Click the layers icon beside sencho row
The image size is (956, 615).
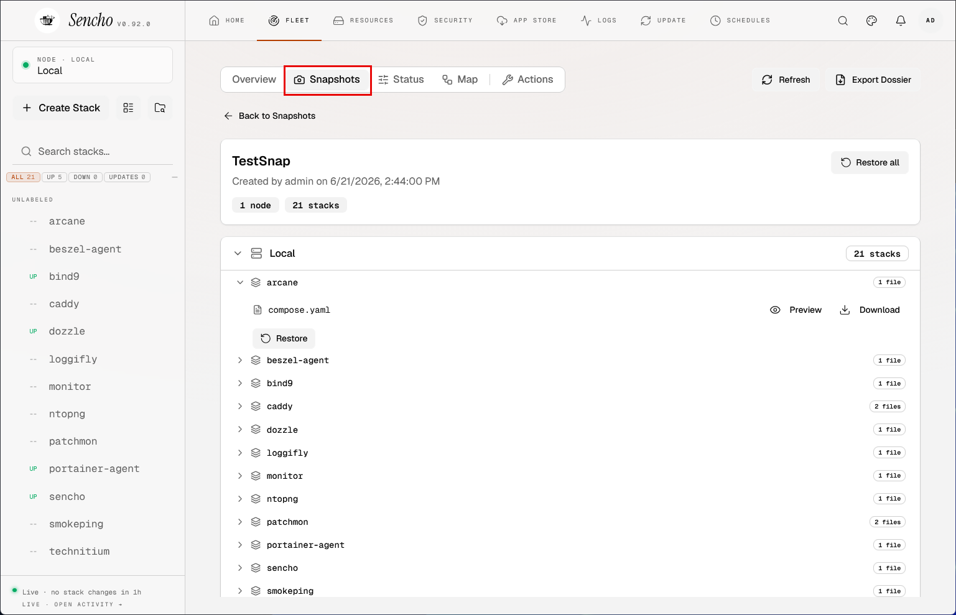pyautogui.click(x=256, y=568)
